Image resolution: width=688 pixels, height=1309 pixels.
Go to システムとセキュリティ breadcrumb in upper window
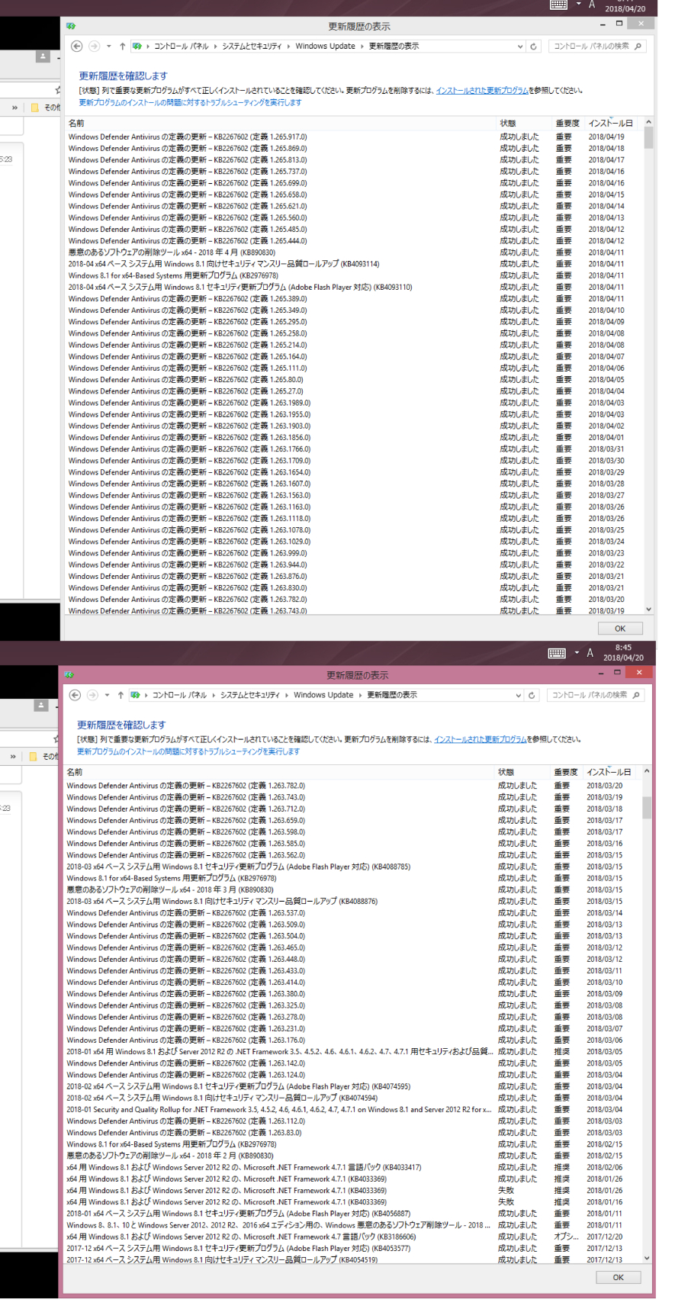tap(252, 47)
